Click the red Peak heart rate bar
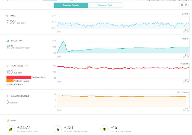Viewport: 192px width, 135px height. coord(19,77)
